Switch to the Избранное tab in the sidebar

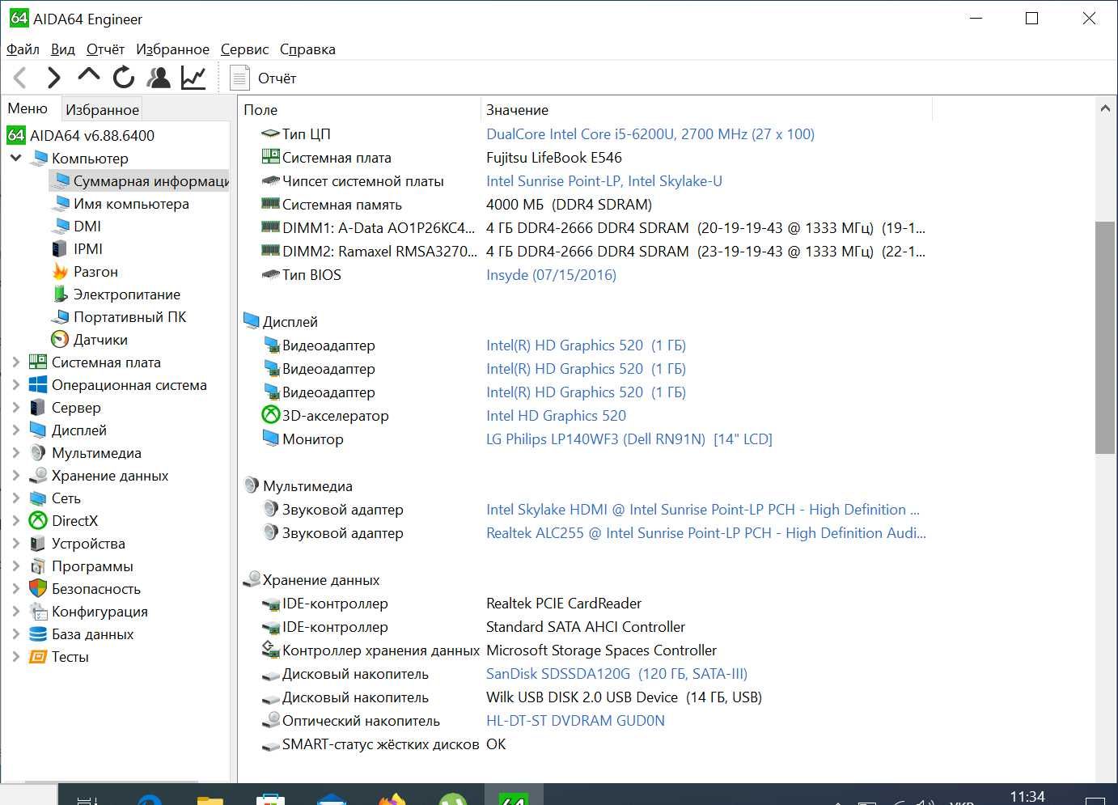[102, 109]
